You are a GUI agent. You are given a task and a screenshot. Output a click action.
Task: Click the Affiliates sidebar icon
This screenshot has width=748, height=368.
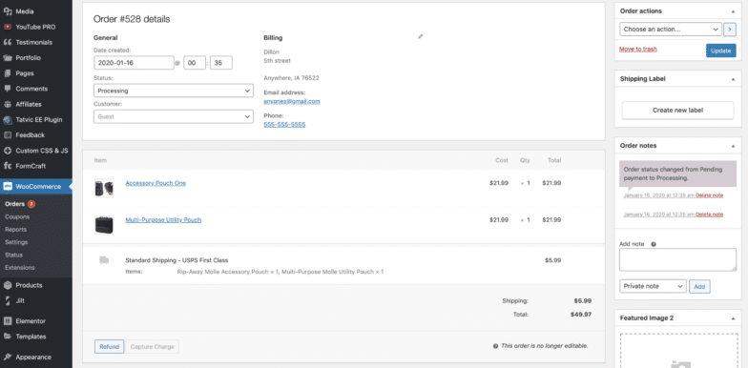tap(8, 105)
